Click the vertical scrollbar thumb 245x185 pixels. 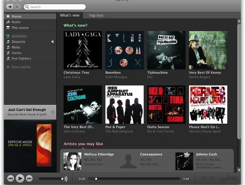coord(239,81)
